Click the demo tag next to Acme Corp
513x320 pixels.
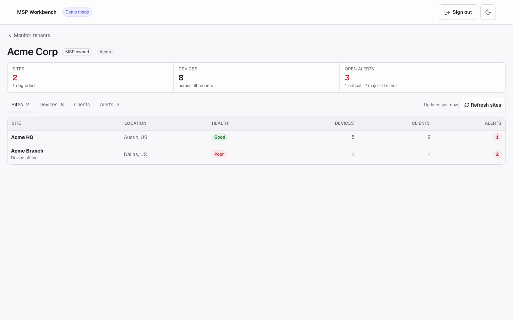click(x=105, y=52)
